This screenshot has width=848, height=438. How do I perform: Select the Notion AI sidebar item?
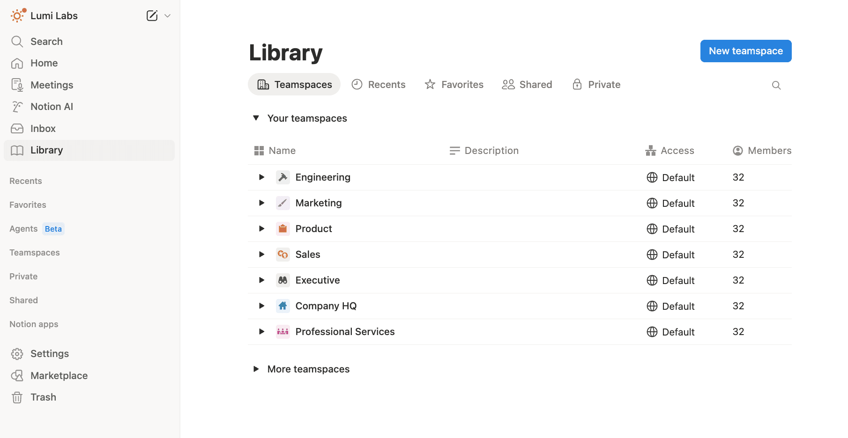point(52,106)
